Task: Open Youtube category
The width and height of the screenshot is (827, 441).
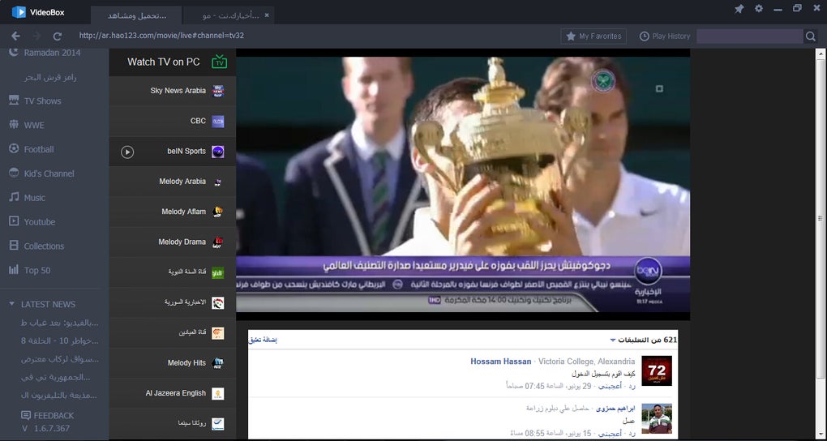Action: tap(39, 222)
